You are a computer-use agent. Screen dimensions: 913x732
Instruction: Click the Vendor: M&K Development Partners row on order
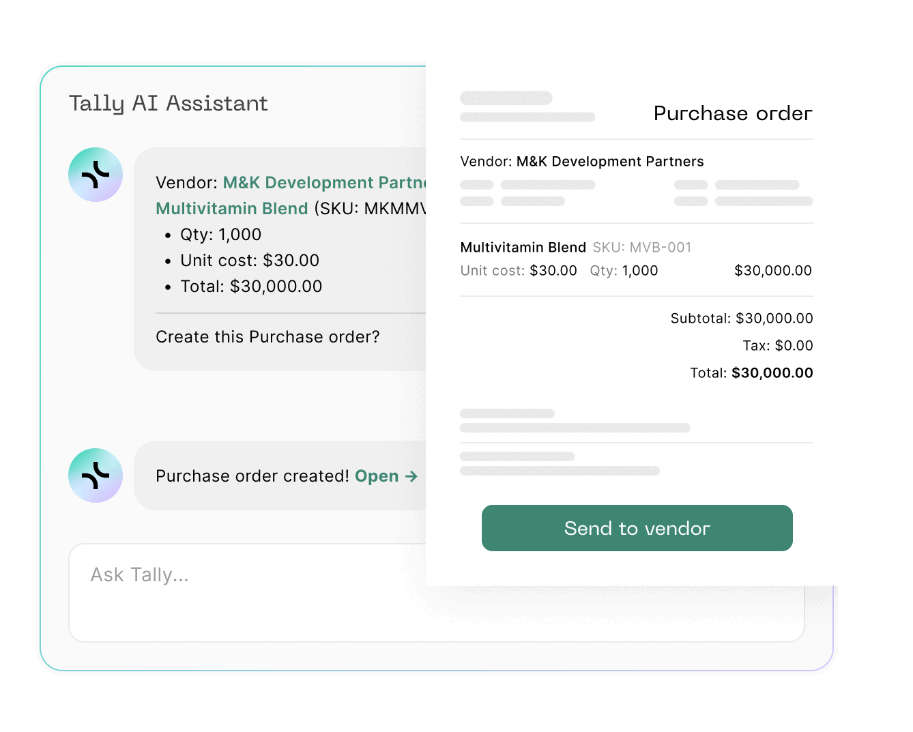[581, 162]
